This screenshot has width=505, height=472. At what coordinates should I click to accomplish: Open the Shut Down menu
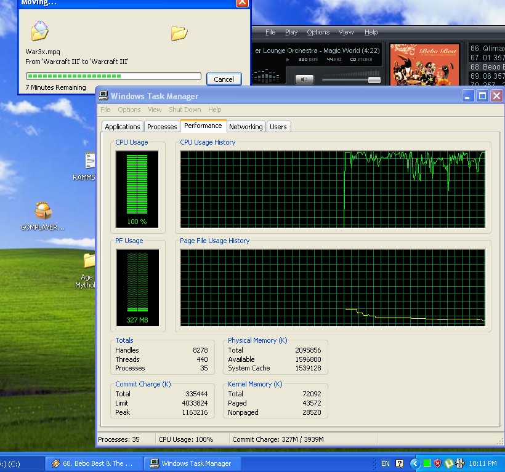[x=185, y=110]
